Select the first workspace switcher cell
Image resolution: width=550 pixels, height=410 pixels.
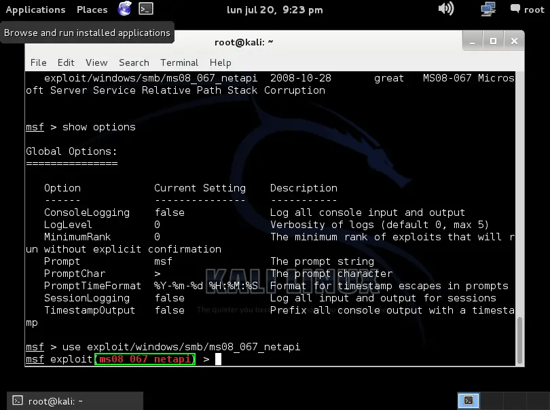469,400
